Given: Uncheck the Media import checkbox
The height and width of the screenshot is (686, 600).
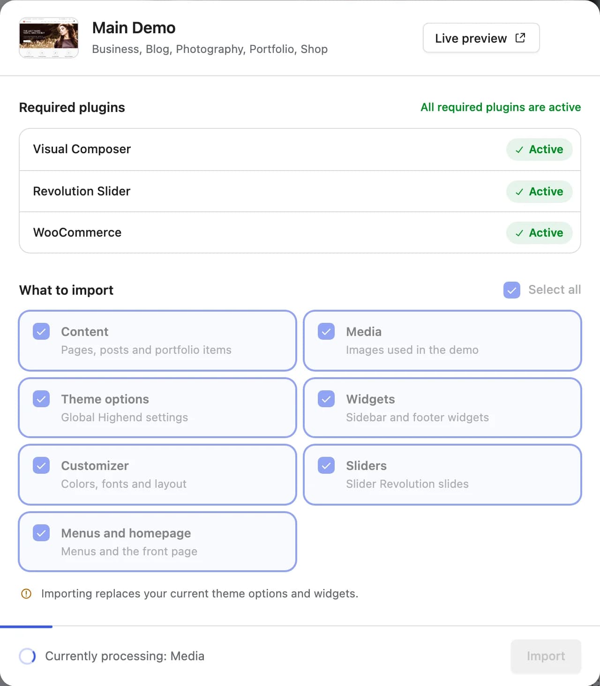Looking at the screenshot, I should point(326,331).
